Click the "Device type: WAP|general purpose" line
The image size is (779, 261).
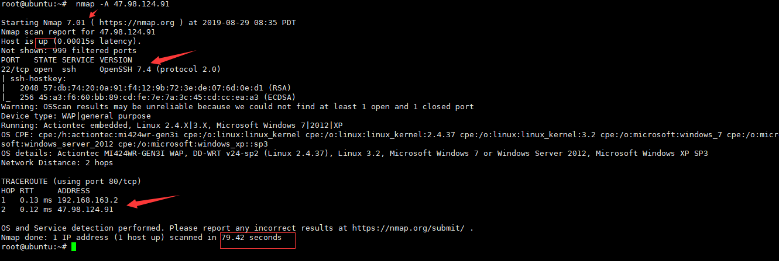coord(76,116)
